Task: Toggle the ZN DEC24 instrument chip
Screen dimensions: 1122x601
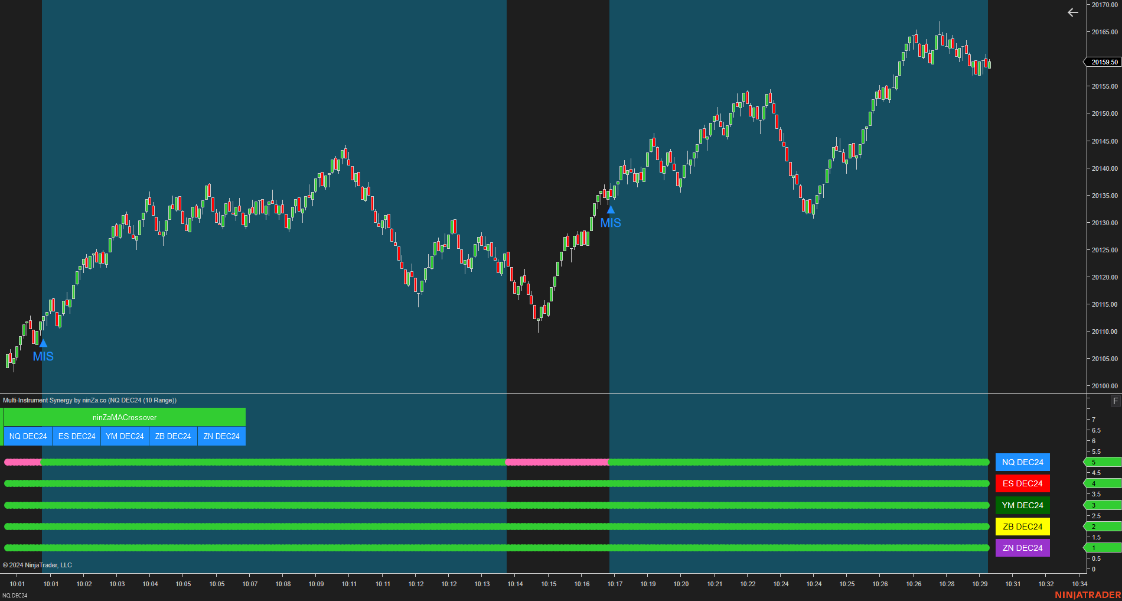Action: pyautogui.click(x=221, y=436)
